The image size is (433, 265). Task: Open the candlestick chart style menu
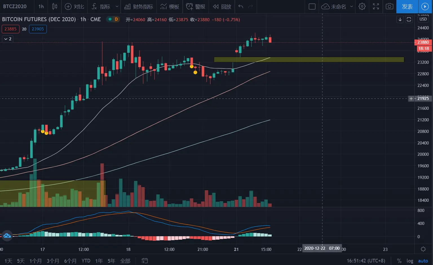tap(55, 6)
